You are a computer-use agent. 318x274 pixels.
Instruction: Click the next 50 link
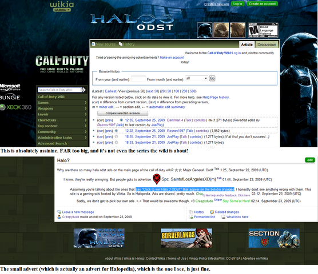[152, 91]
